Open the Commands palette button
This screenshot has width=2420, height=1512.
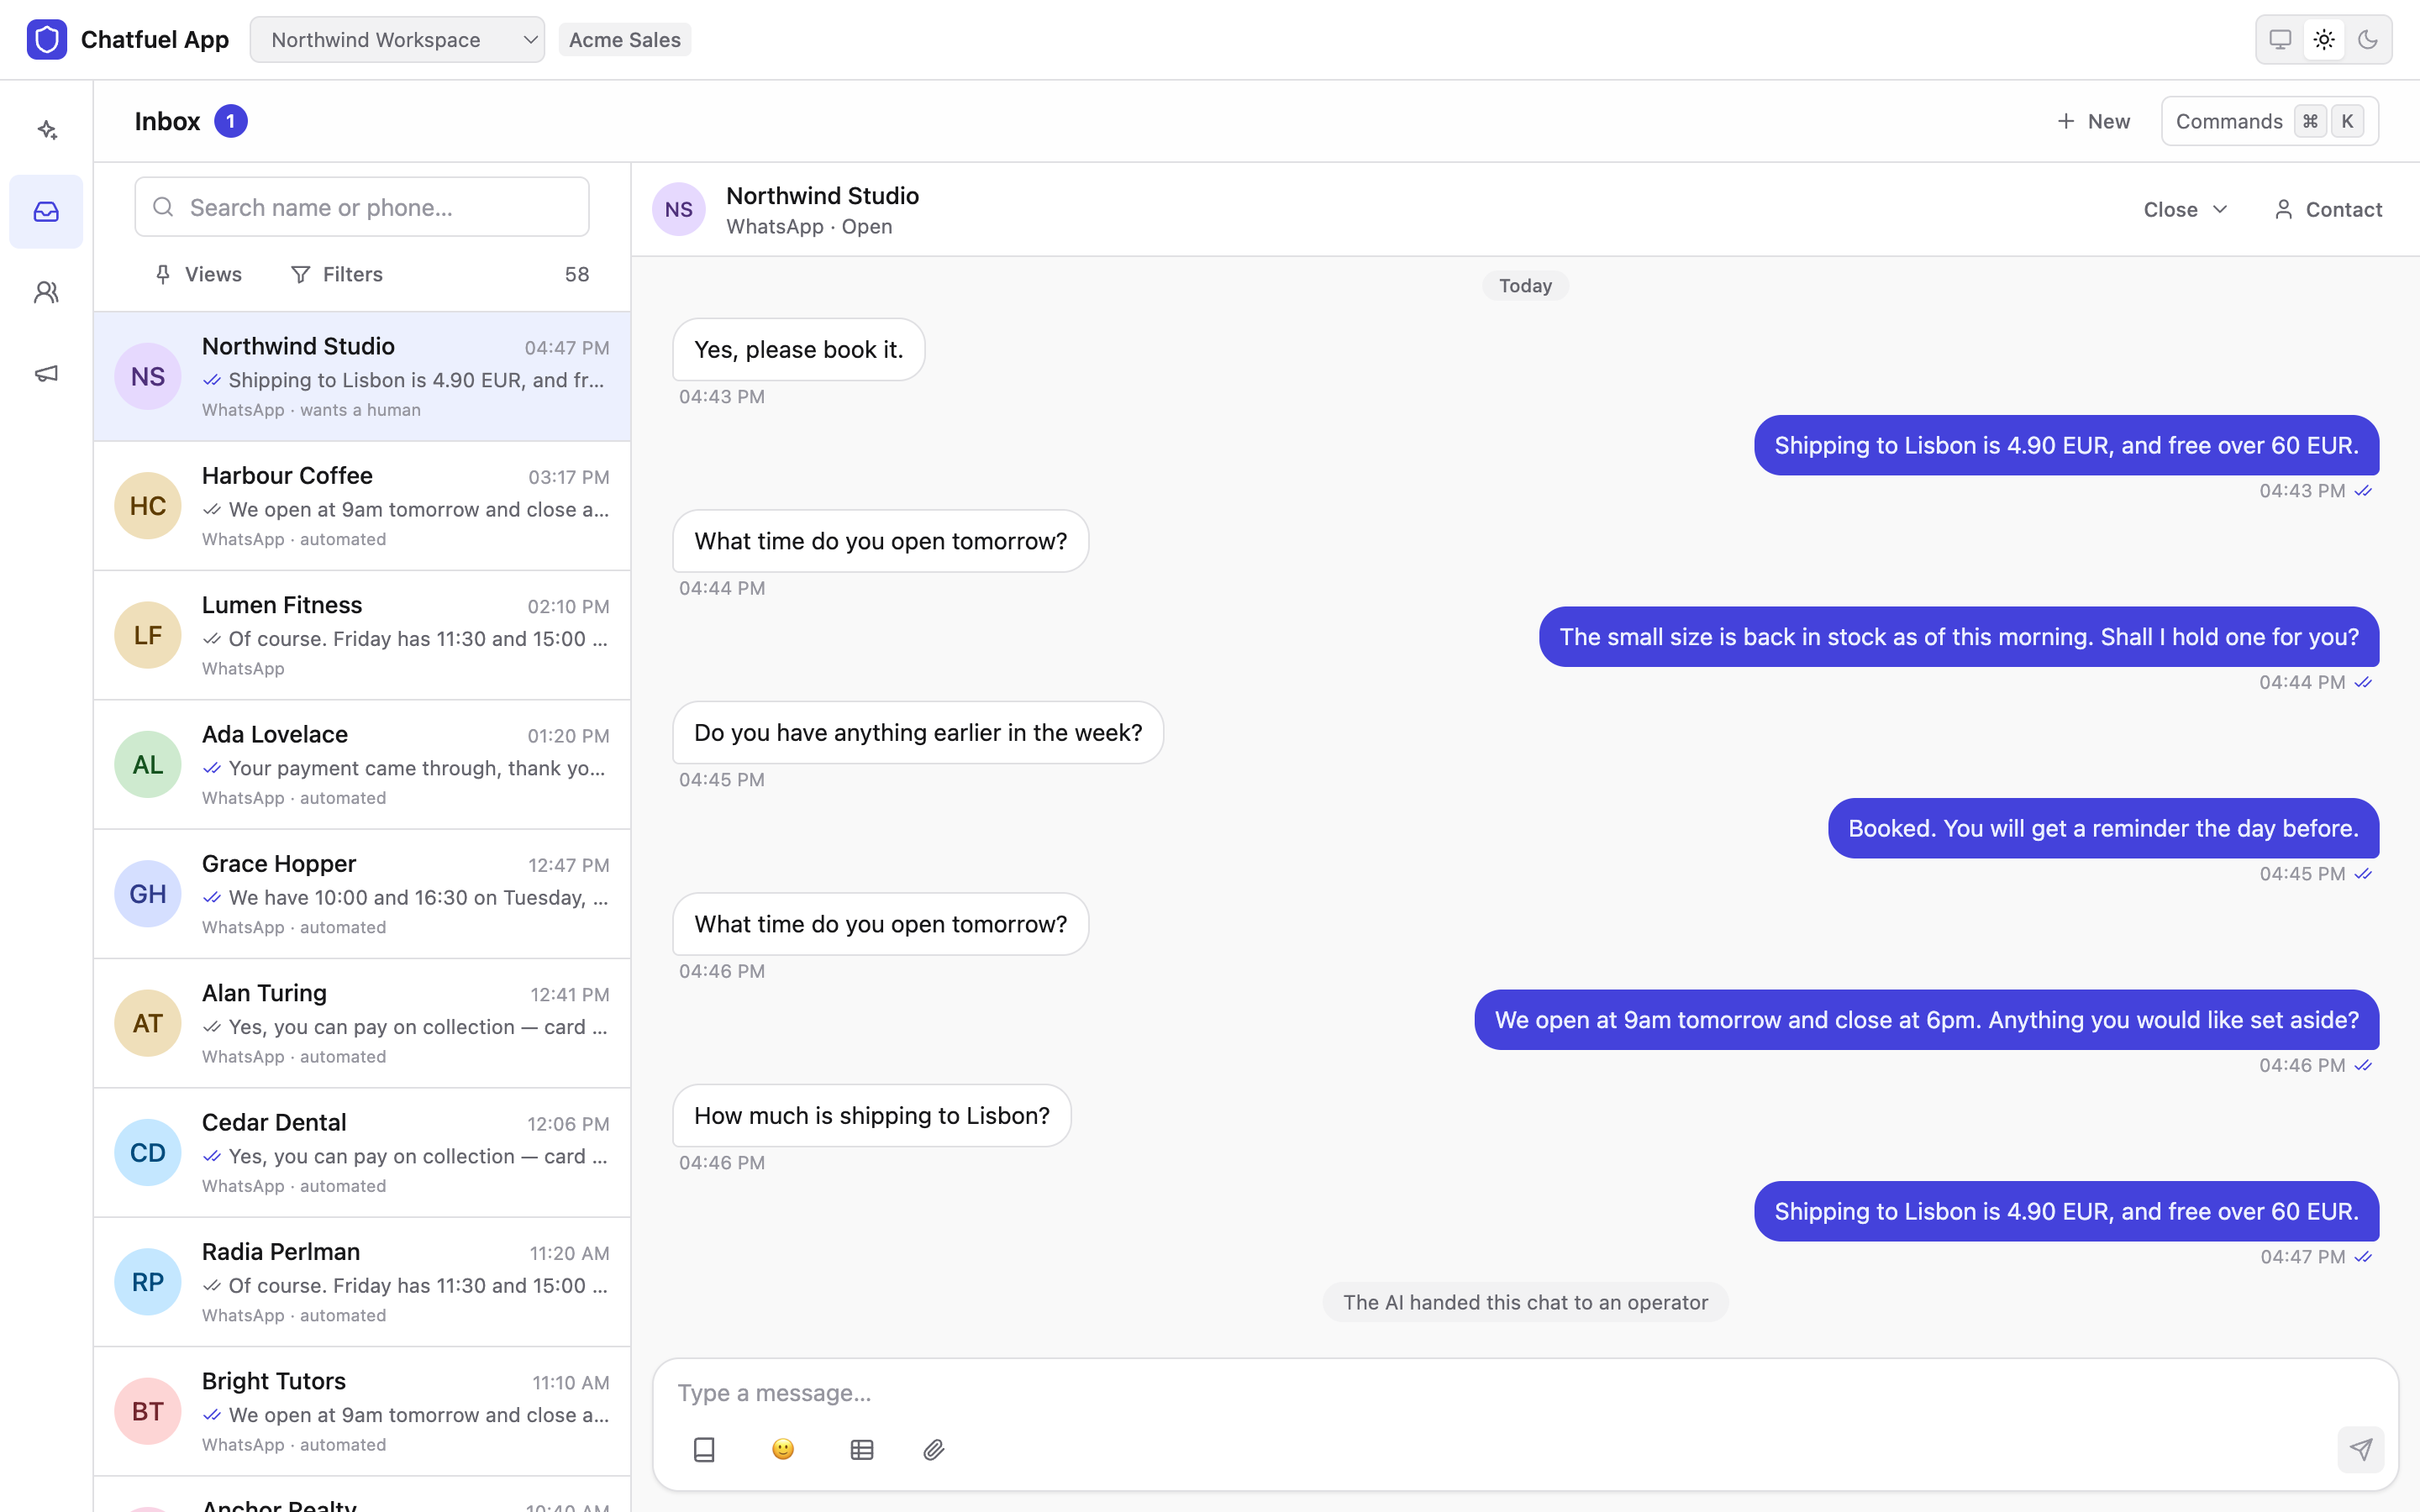(2270, 121)
